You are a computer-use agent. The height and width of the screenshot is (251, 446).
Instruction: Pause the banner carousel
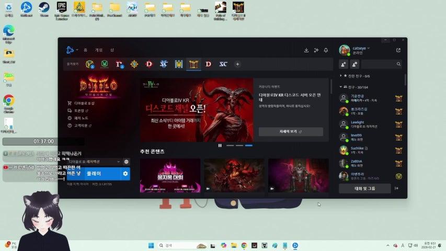pyautogui.click(x=220, y=145)
